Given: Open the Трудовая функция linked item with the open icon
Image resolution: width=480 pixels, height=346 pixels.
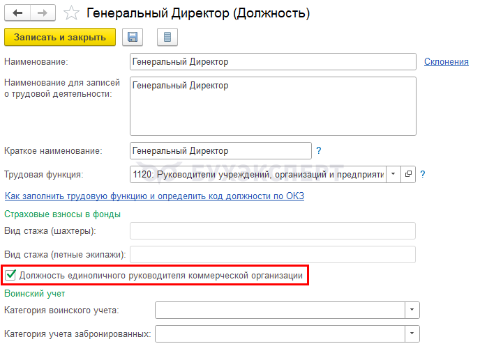Looking at the screenshot, I should (408, 174).
